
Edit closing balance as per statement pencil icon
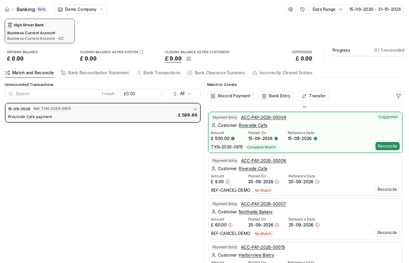189,59
